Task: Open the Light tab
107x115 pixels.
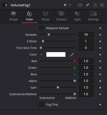Action: 77,16
